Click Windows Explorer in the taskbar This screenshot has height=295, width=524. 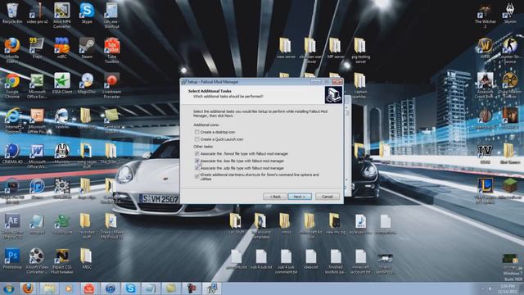[49, 288]
